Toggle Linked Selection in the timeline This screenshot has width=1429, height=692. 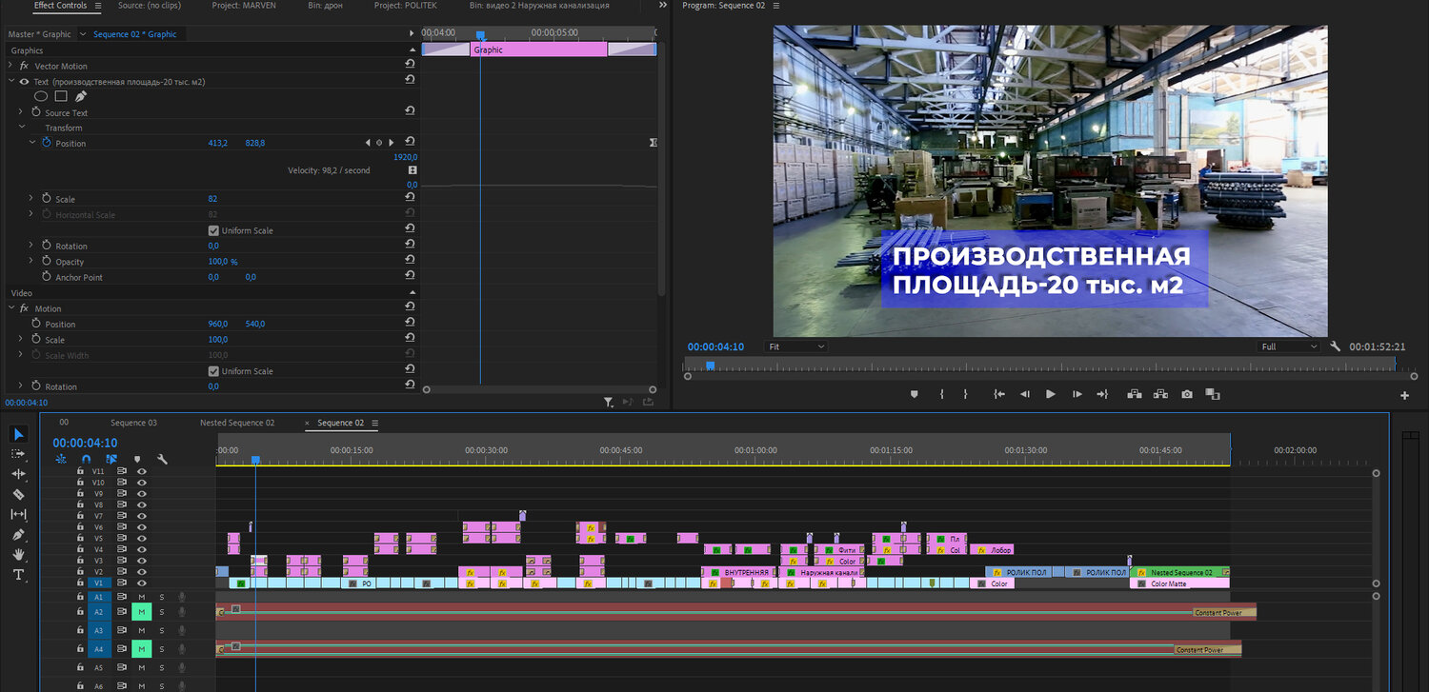point(111,459)
